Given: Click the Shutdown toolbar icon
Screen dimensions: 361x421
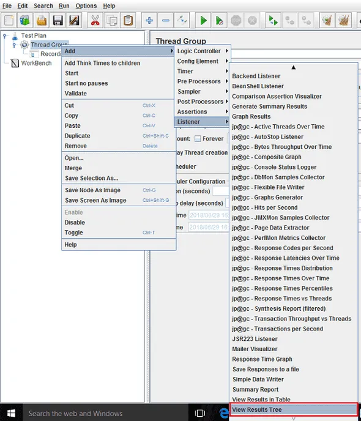Looking at the screenshot, I should click(x=252, y=20).
